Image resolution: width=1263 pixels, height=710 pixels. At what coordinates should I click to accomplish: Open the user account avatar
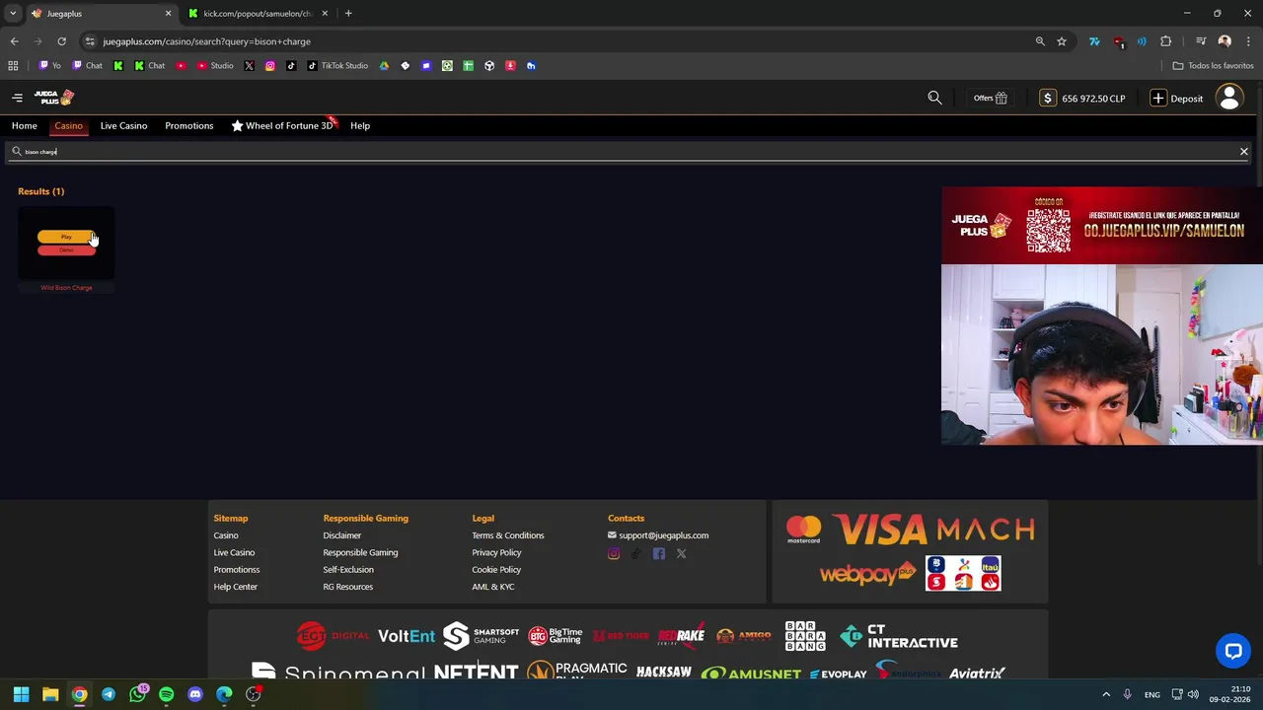[x=1229, y=98]
